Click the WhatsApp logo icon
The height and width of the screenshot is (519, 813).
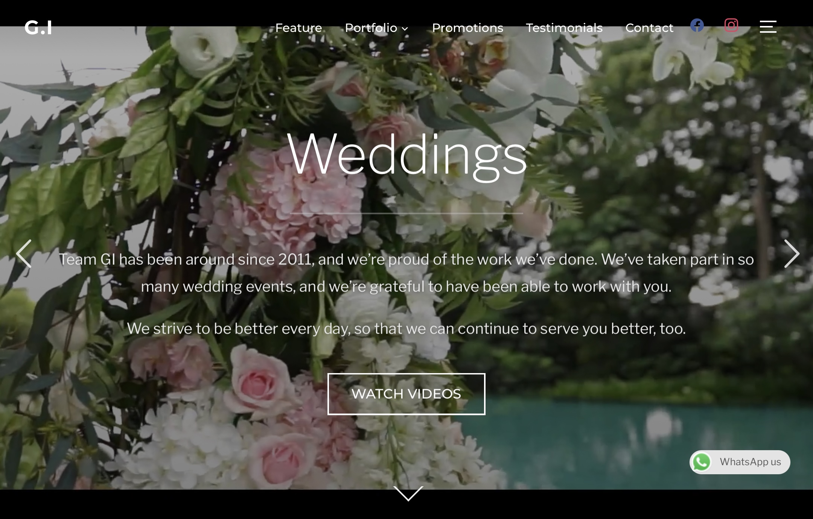[x=702, y=462]
